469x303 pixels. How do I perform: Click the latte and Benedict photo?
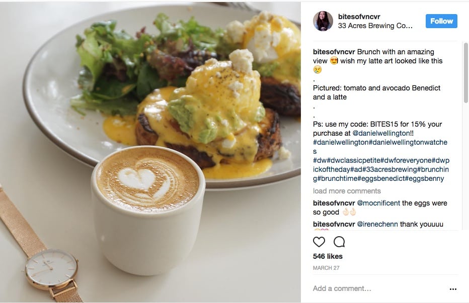click(150, 152)
